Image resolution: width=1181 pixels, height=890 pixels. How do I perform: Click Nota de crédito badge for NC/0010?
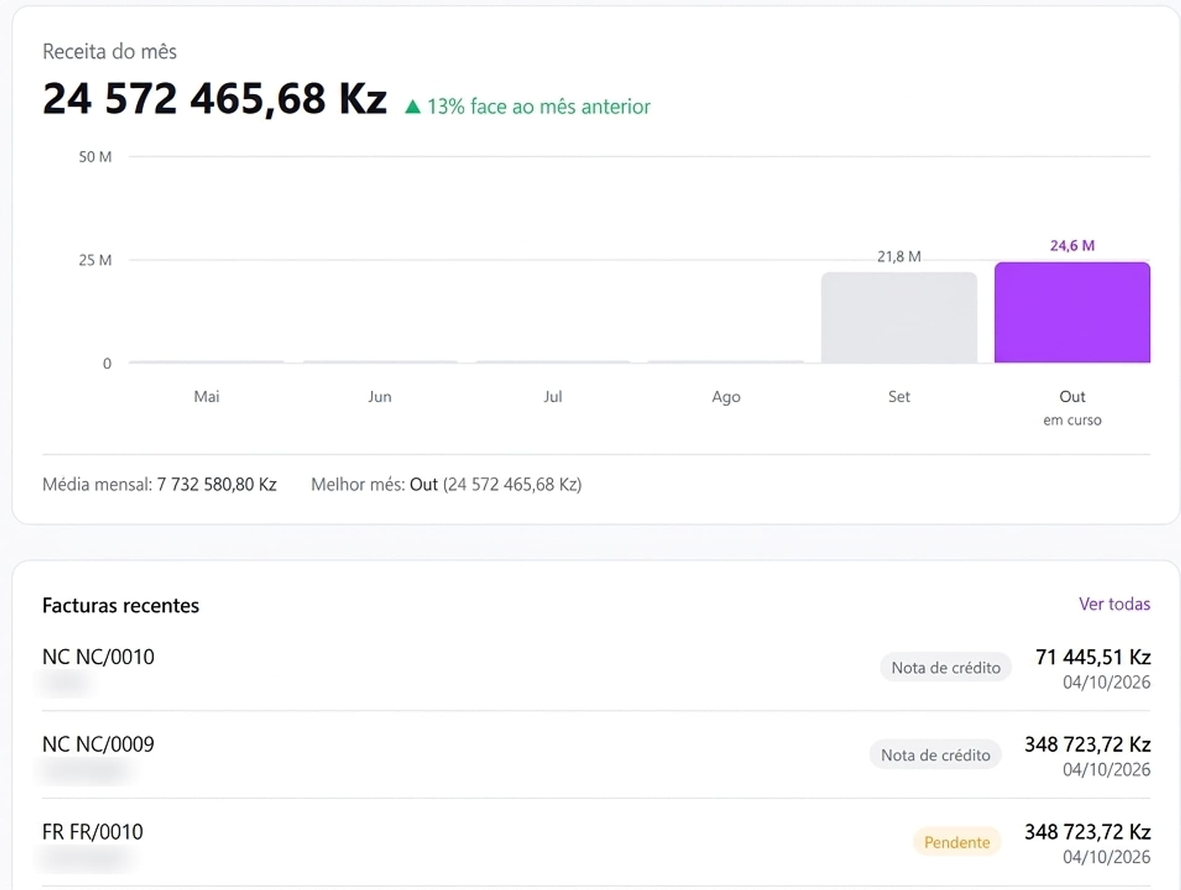click(945, 667)
